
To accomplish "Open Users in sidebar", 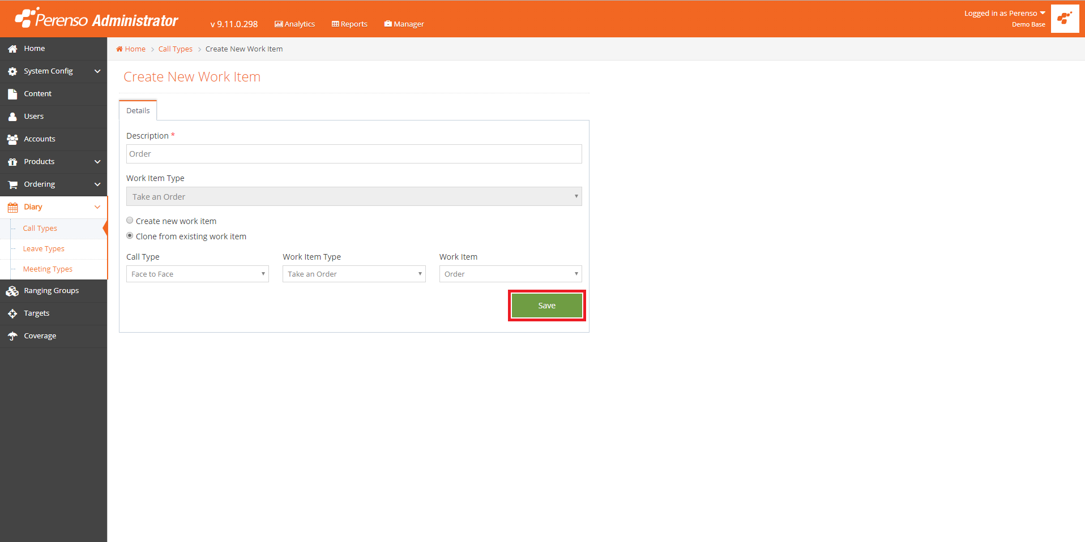I will [53, 117].
